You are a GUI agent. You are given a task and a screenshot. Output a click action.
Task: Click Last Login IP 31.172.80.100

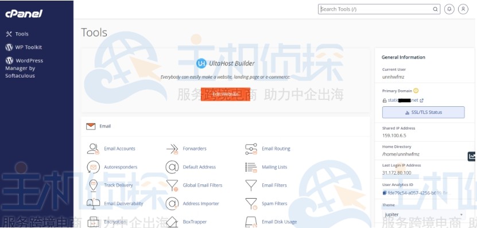397,173
